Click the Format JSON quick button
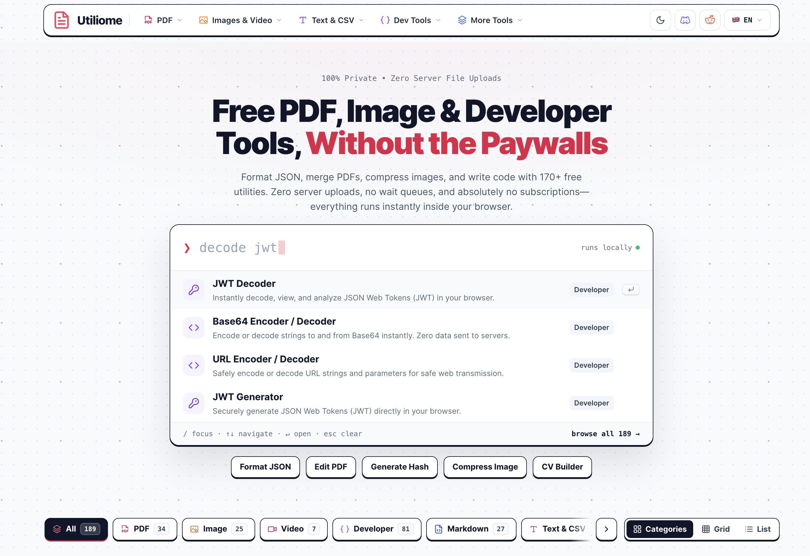This screenshot has height=556, width=810. tap(265, 467)
